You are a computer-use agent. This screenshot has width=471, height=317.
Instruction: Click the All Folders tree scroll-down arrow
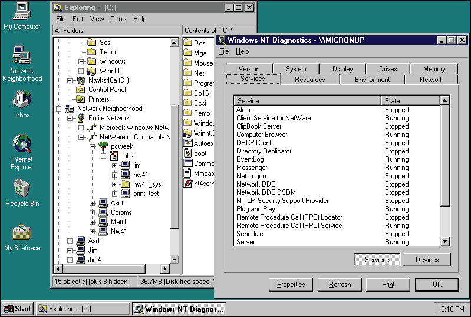click(174, 260)
